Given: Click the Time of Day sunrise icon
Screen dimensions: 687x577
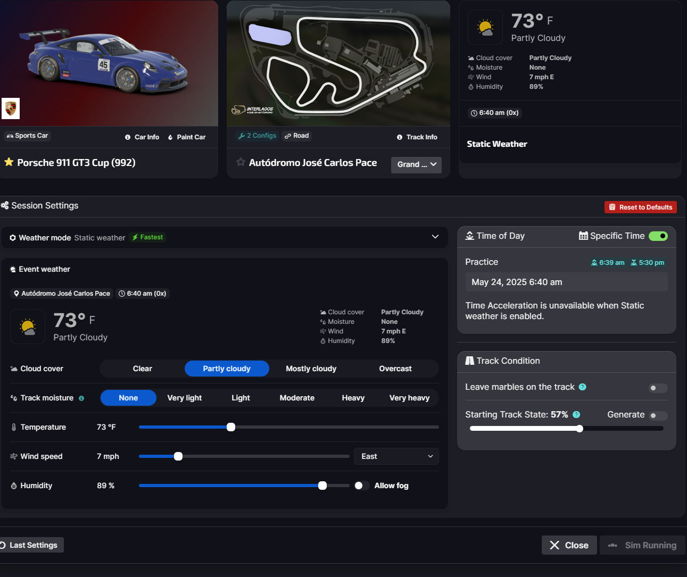Looking at the screenshot, I should [x=470, y=236].
